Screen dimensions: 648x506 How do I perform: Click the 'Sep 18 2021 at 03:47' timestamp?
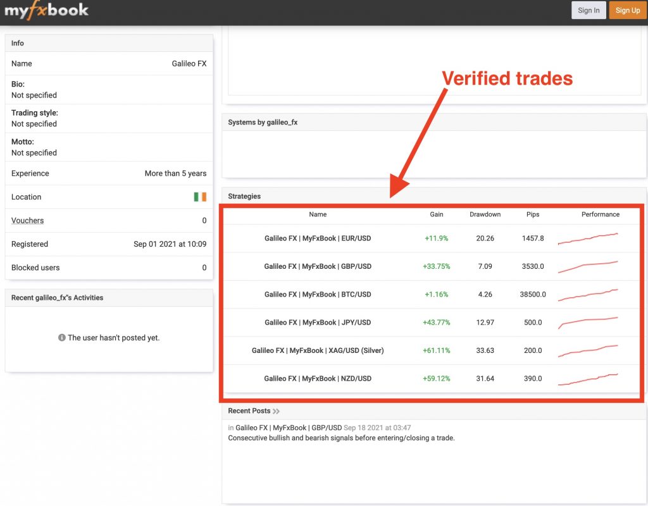(x=377, y=428)
